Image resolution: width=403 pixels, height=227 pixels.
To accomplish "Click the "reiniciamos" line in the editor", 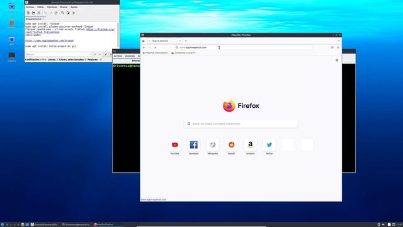I will coord(33,35).
